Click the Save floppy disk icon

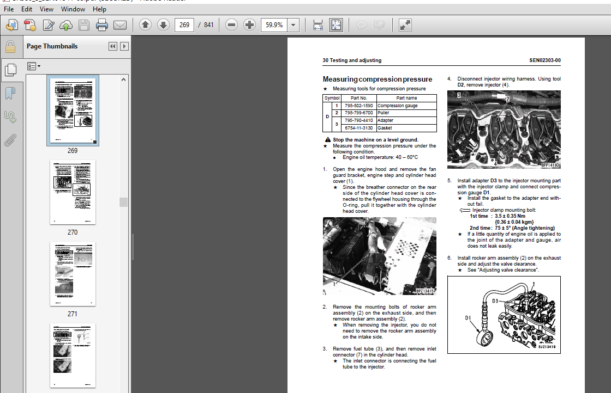(84, 25)
